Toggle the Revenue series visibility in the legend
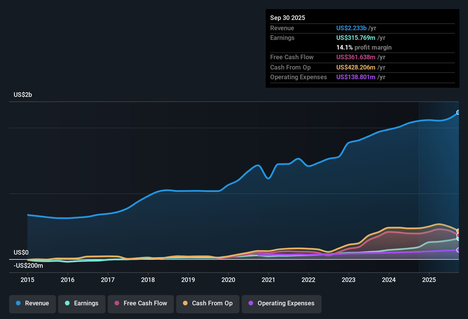The width and height of the screenshot is (468, 319). tap(32, 303)
